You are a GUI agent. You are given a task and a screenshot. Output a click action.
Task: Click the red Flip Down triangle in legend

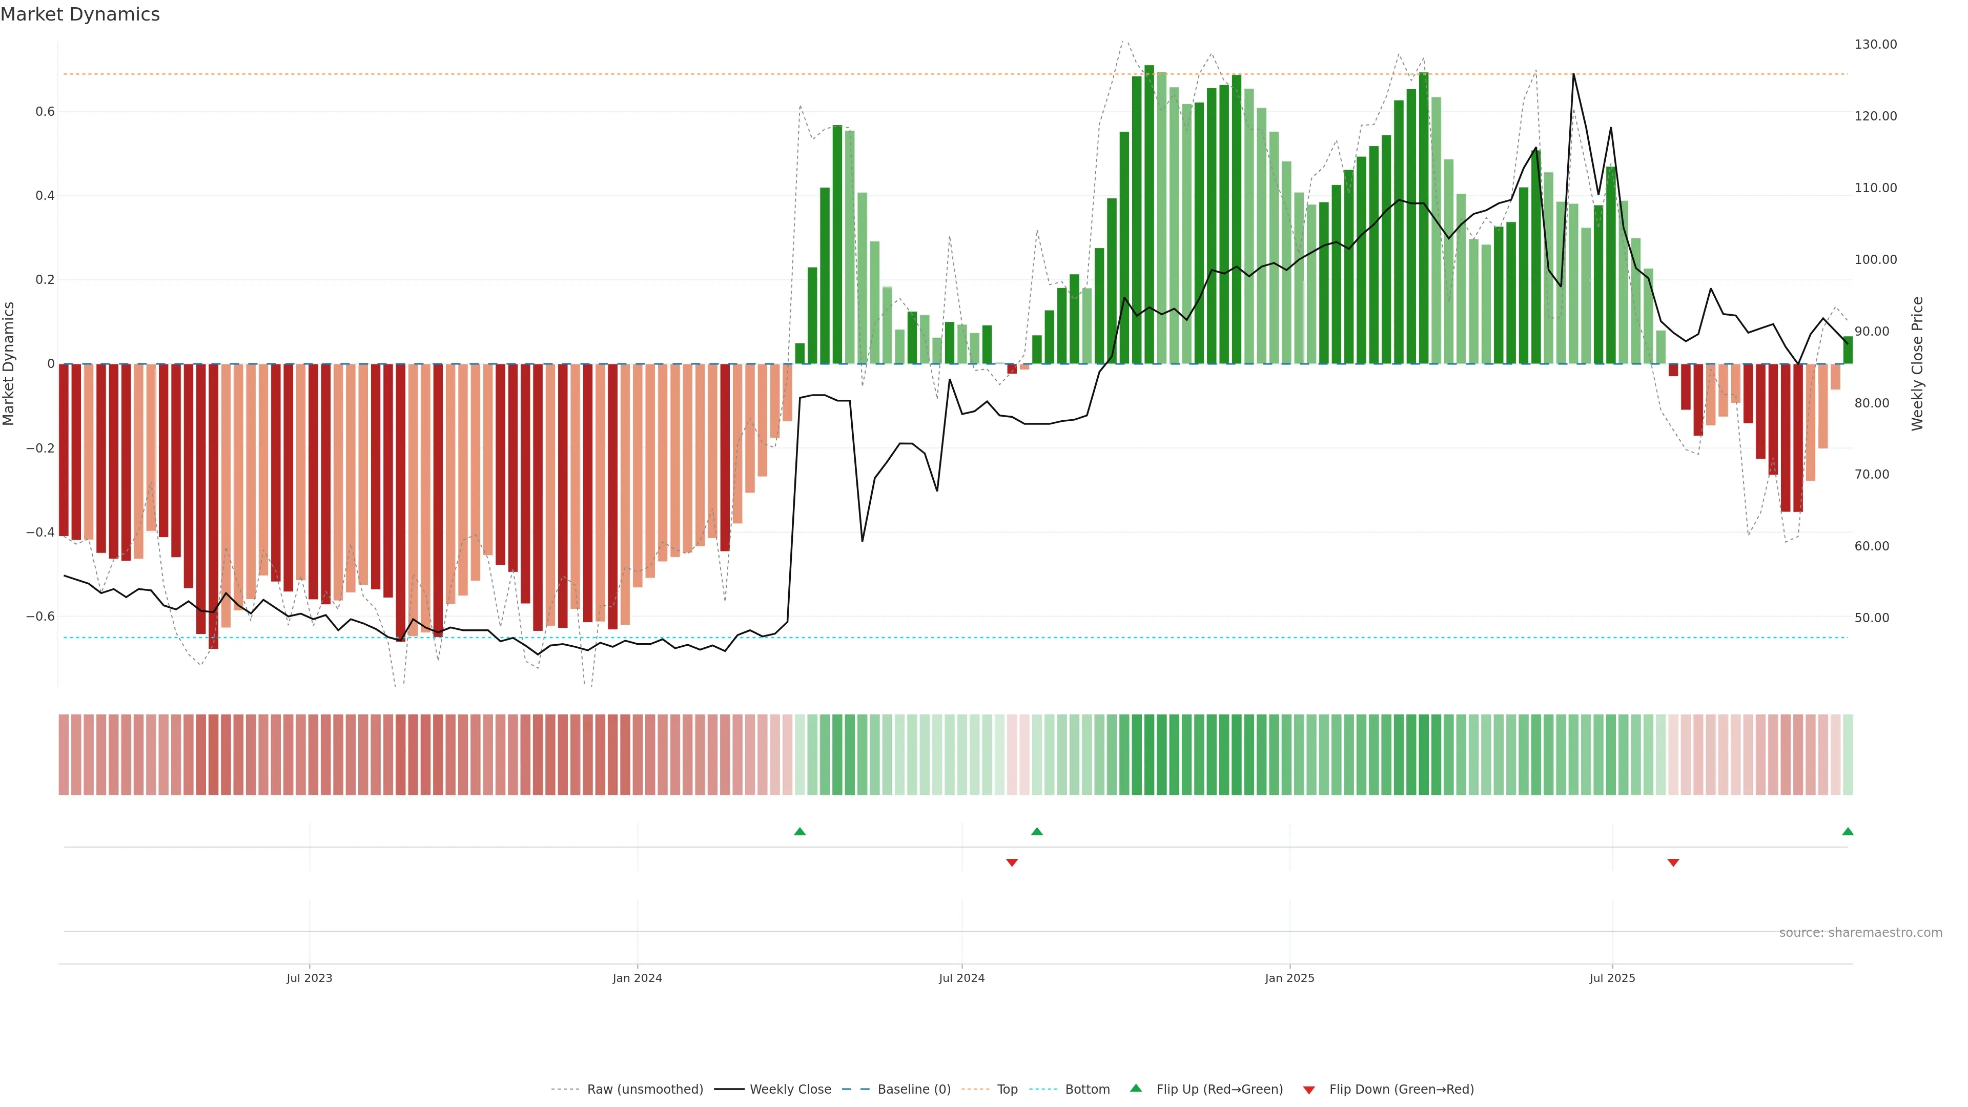(x=1309, y=1090)
